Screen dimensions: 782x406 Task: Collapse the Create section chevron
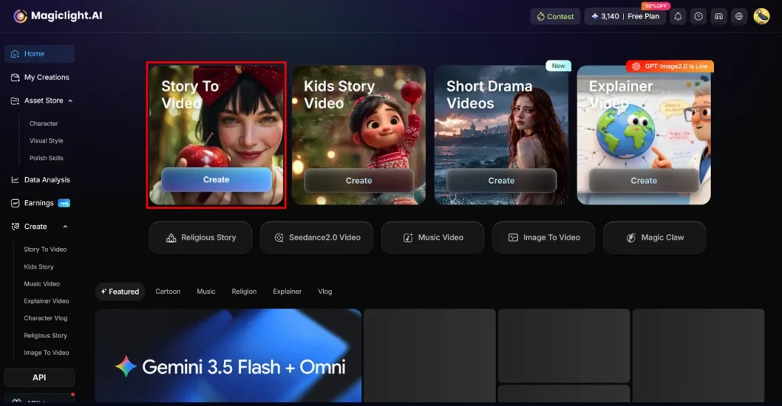pyautogui.click(x=66, y=227)
